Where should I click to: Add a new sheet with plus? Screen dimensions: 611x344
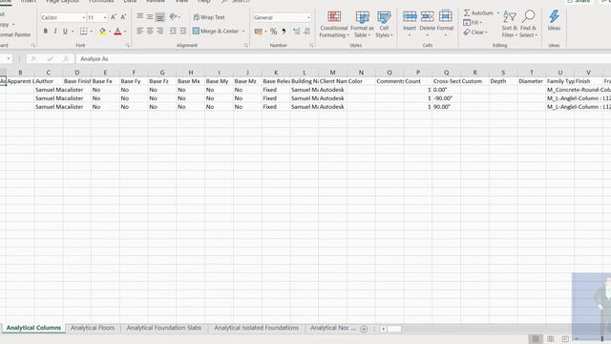point(364,329)
